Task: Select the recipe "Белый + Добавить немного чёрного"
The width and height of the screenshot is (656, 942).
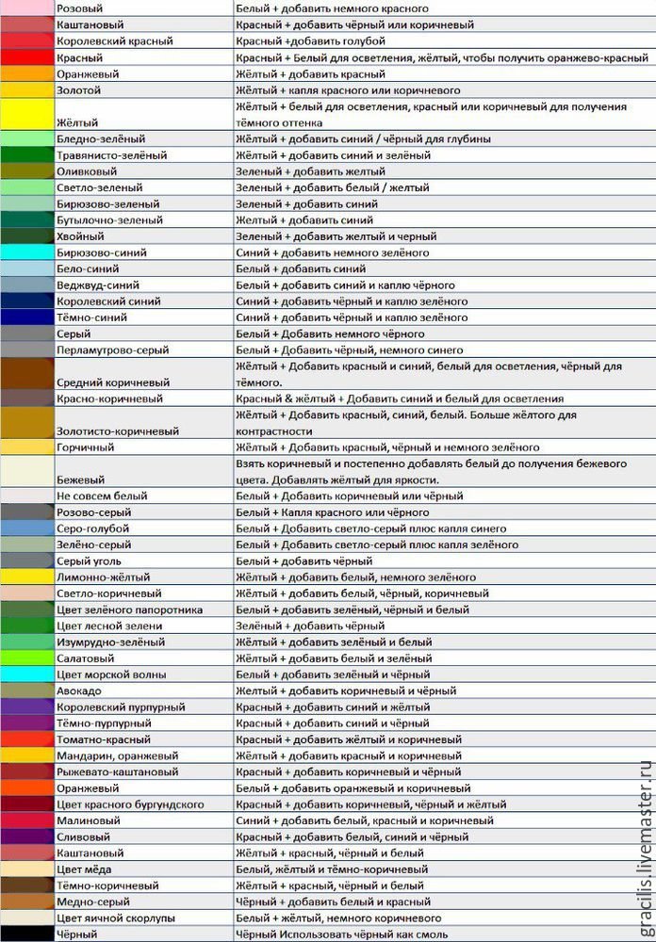Action: 330,333
